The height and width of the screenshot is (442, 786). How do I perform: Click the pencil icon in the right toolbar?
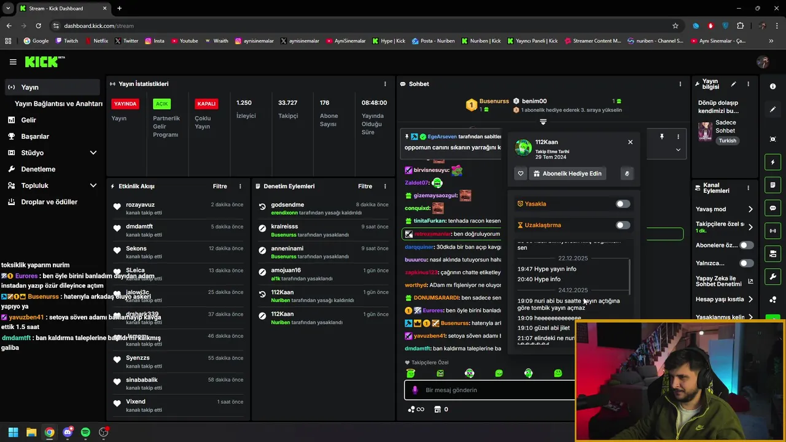tap(772, 109)
